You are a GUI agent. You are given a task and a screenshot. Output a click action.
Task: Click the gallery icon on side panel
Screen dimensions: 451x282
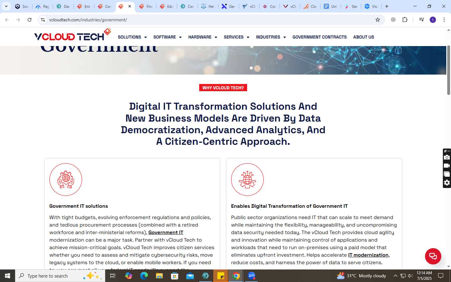[x=447, y=174]
